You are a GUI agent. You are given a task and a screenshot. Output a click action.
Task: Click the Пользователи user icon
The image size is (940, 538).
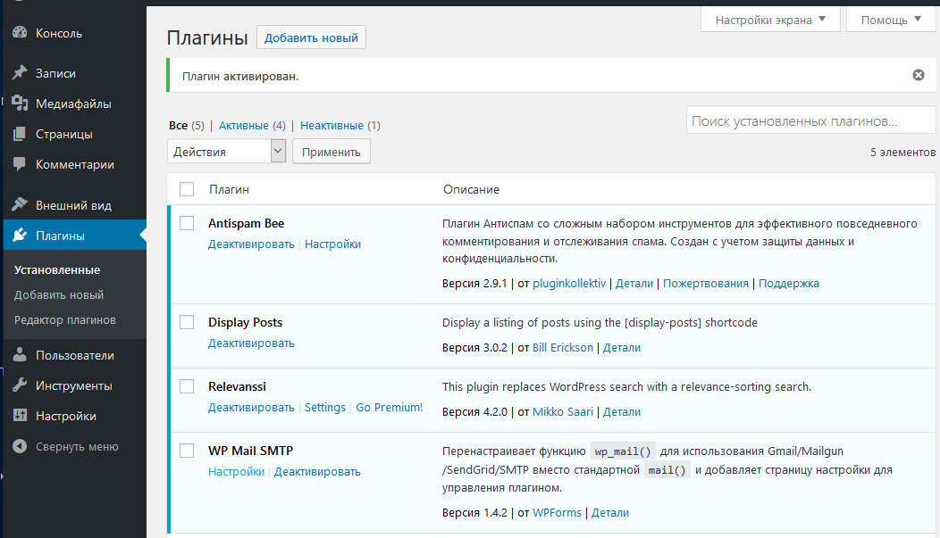(x=20, y=355)
